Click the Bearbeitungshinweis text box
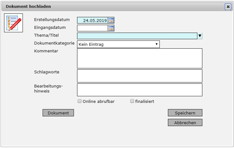 139,90
